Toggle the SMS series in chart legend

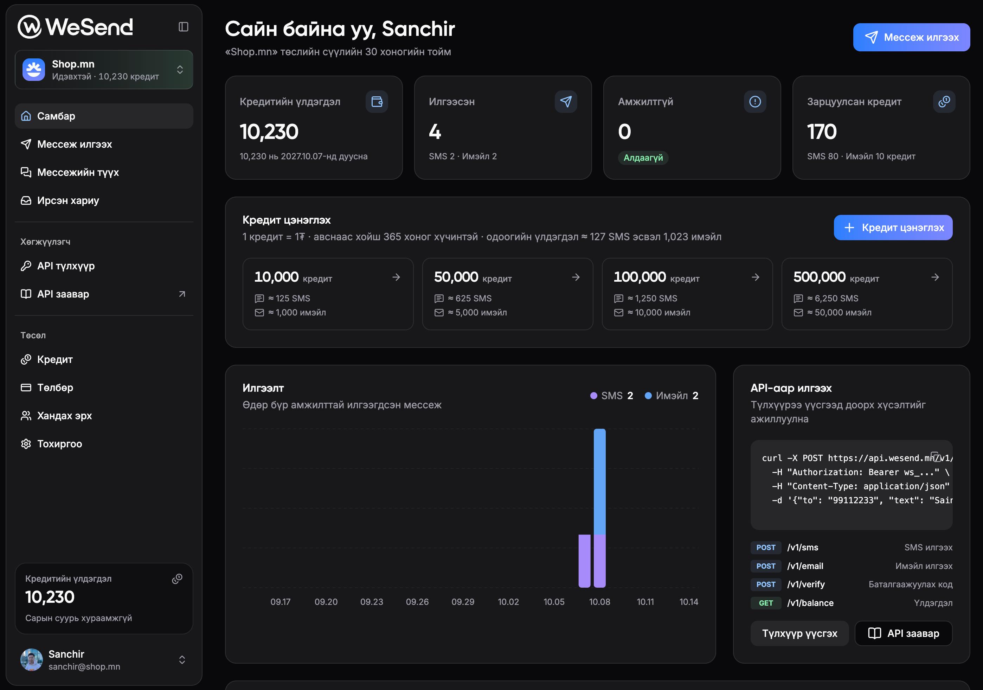coord(611,396)
